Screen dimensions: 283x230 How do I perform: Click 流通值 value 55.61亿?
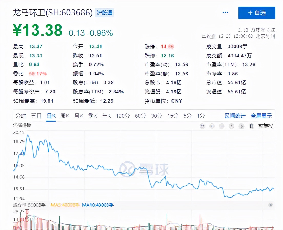[x=237, y=92]
